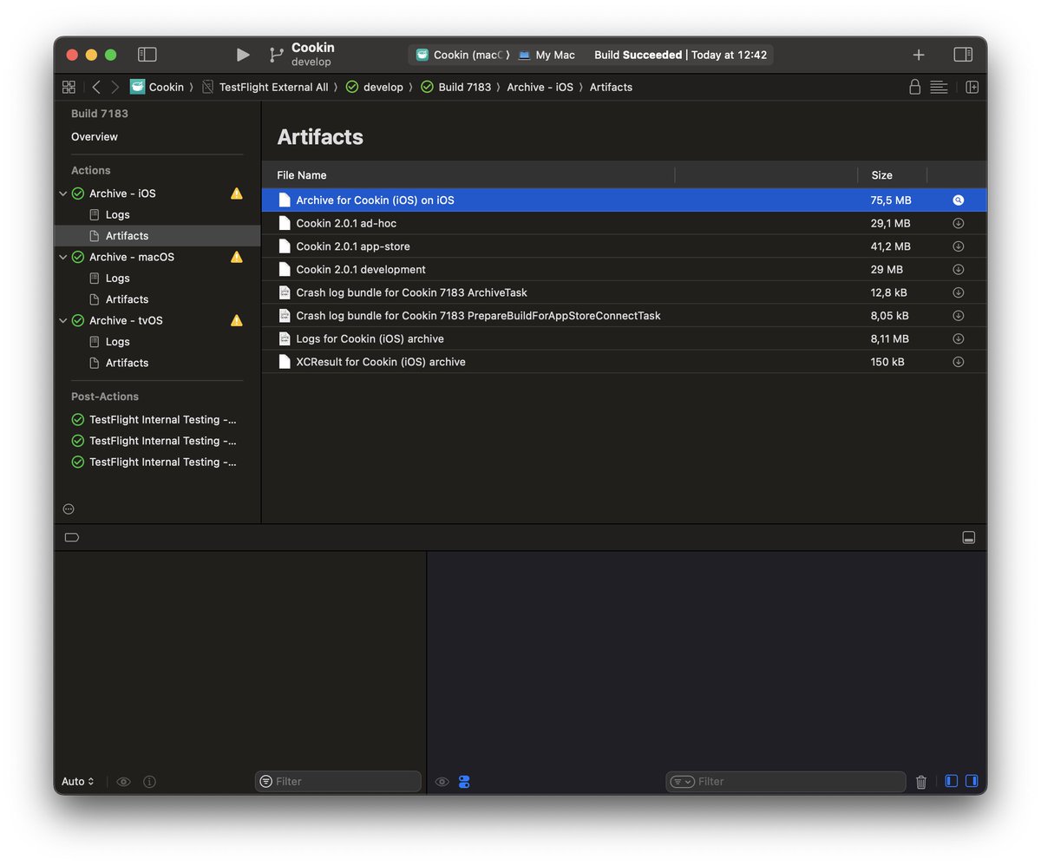This screenshot has height=866, width=1041.
Task: Go back with the left chevron
Action: 96,87
